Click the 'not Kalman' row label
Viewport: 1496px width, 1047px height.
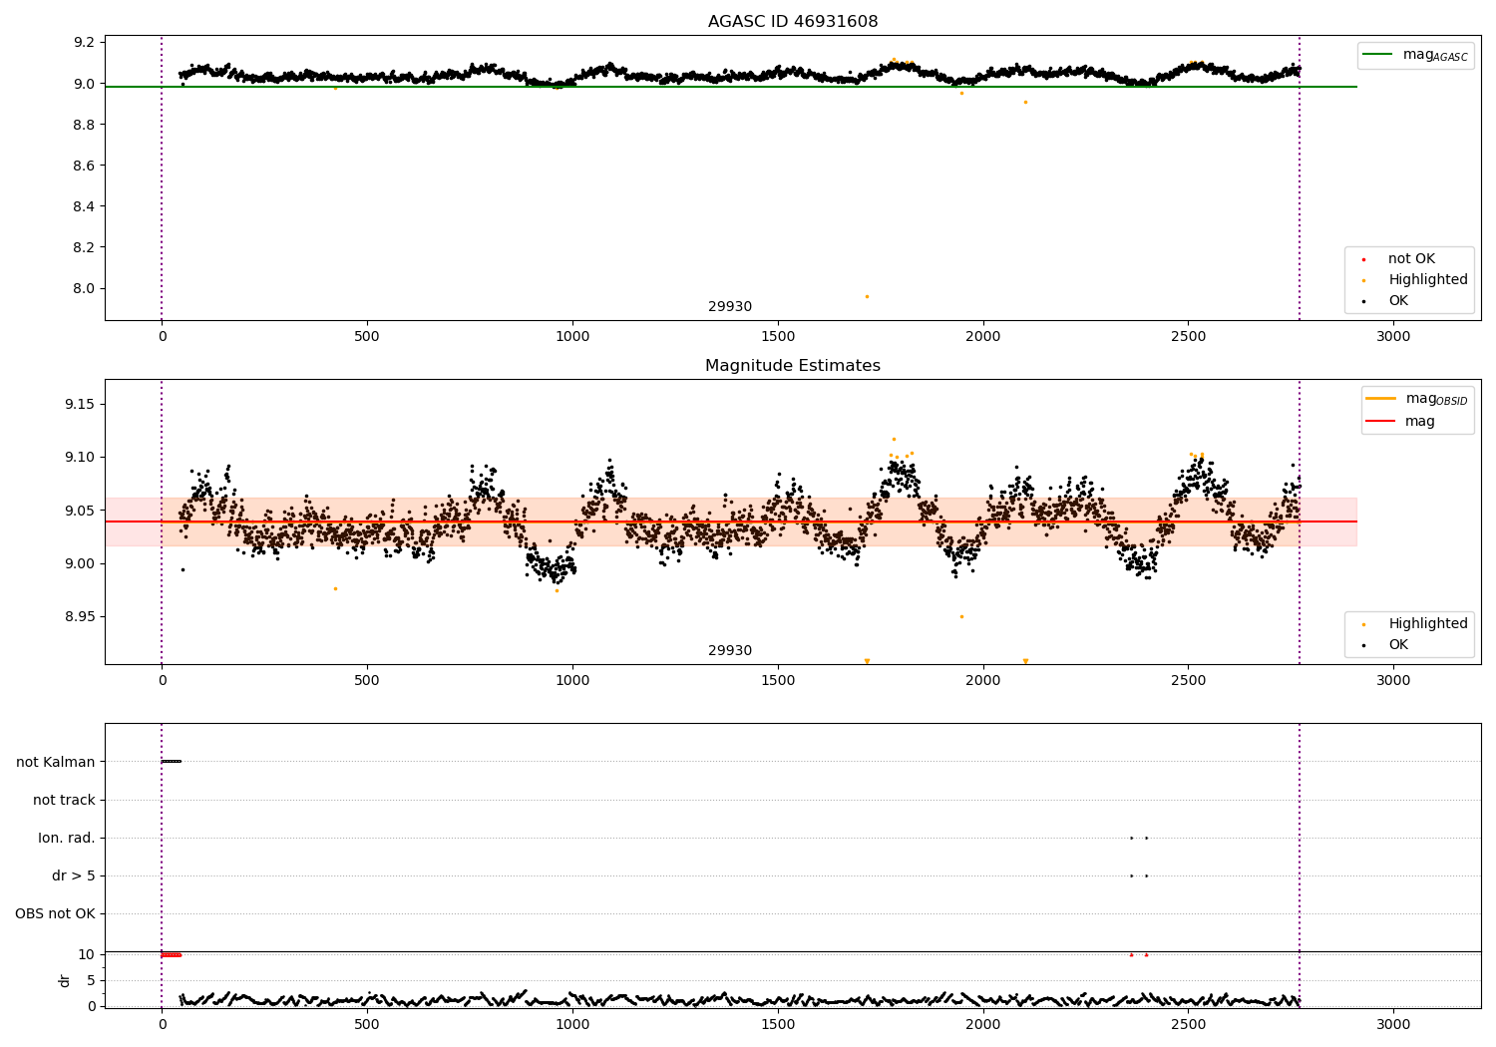(x=56, y=763)
